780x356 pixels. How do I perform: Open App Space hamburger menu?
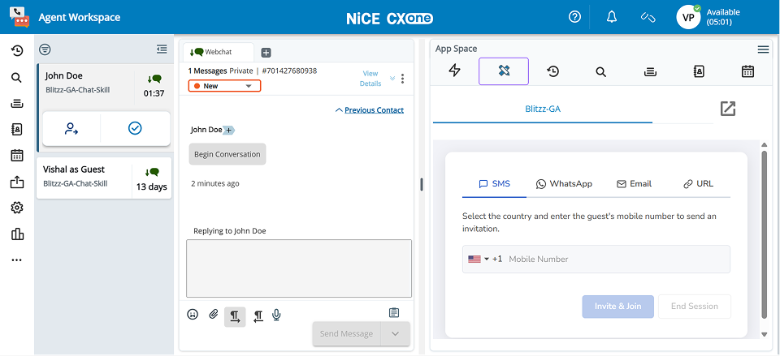(x=763, y=49)
